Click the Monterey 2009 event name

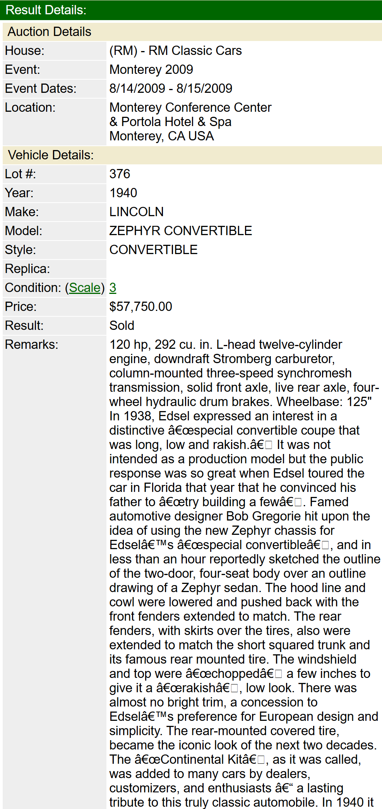click(151, 70)
